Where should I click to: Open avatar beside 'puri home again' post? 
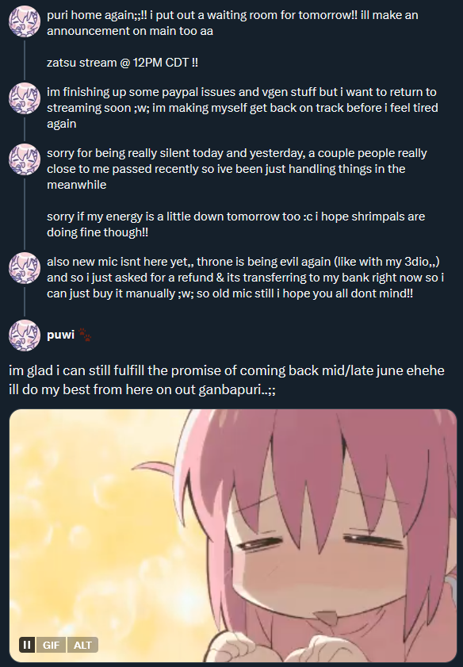click(x=25, y=21)
